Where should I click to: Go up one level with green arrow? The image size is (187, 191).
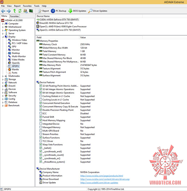pyautogui.click(x=15, y=11)
